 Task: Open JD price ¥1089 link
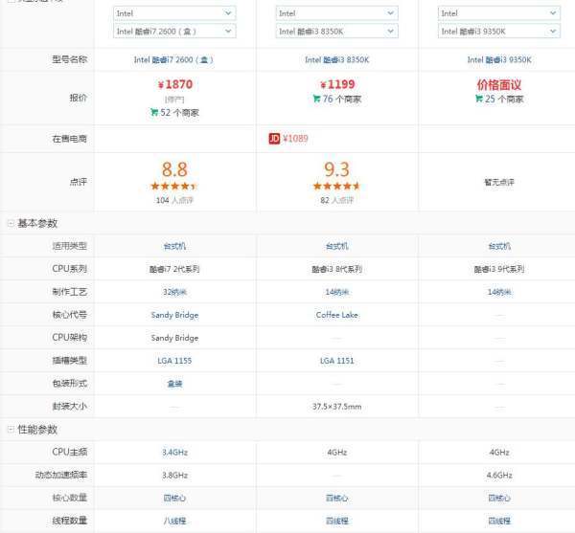click(x=295, y=139)
